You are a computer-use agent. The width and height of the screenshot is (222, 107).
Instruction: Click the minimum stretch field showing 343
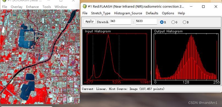pos(120,21)
